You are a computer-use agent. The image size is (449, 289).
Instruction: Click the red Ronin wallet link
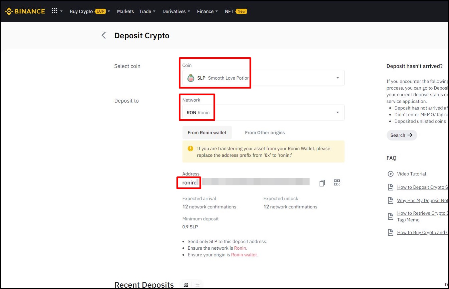[x=244, y=255]
